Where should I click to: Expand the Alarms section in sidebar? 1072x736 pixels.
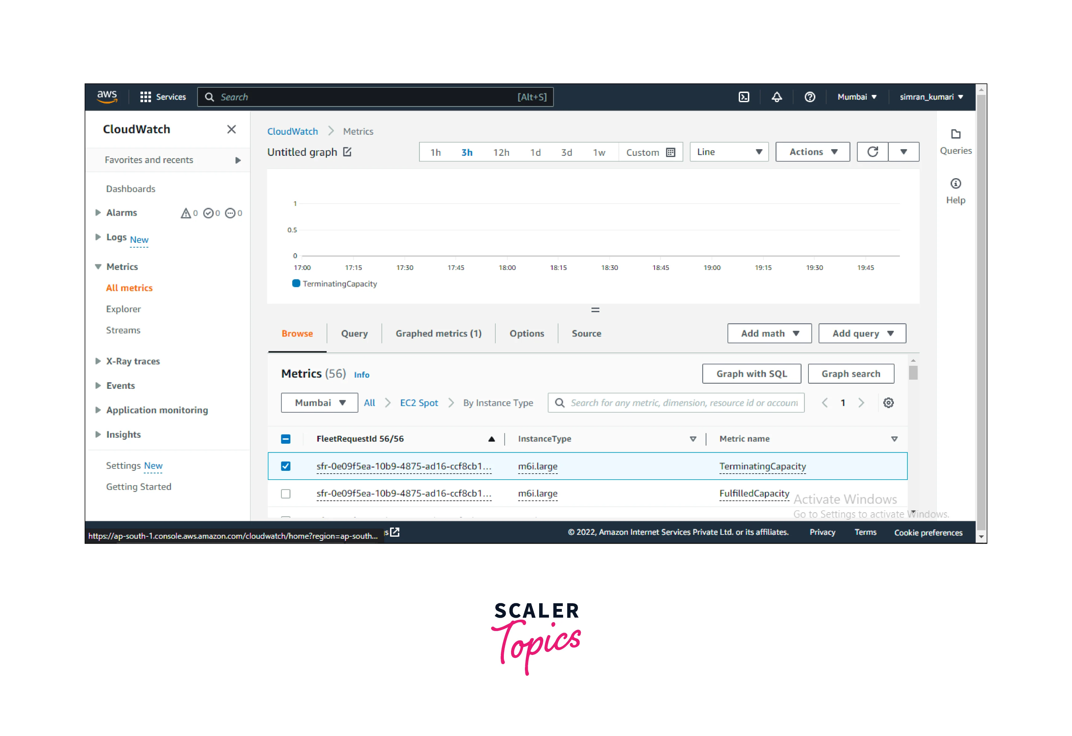tap(98, 213)
